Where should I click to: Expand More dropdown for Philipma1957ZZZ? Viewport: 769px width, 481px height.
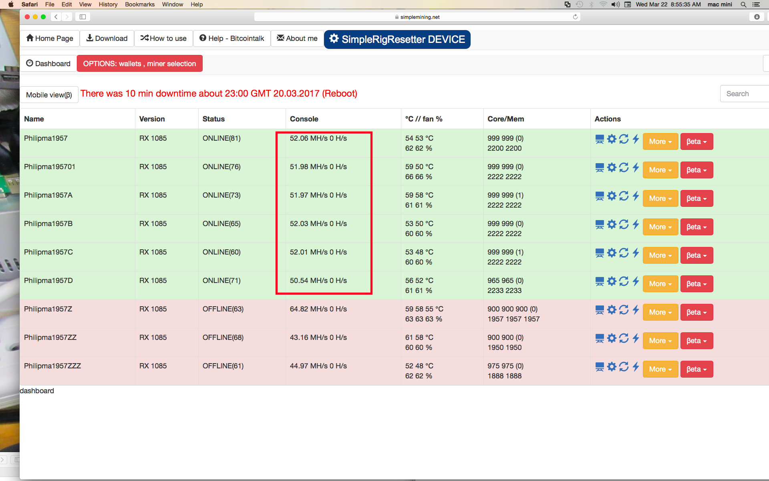point(660,369)
